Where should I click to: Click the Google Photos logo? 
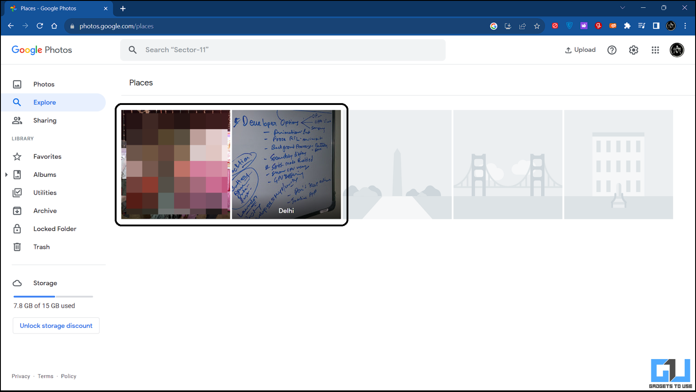tap(42, 50)
